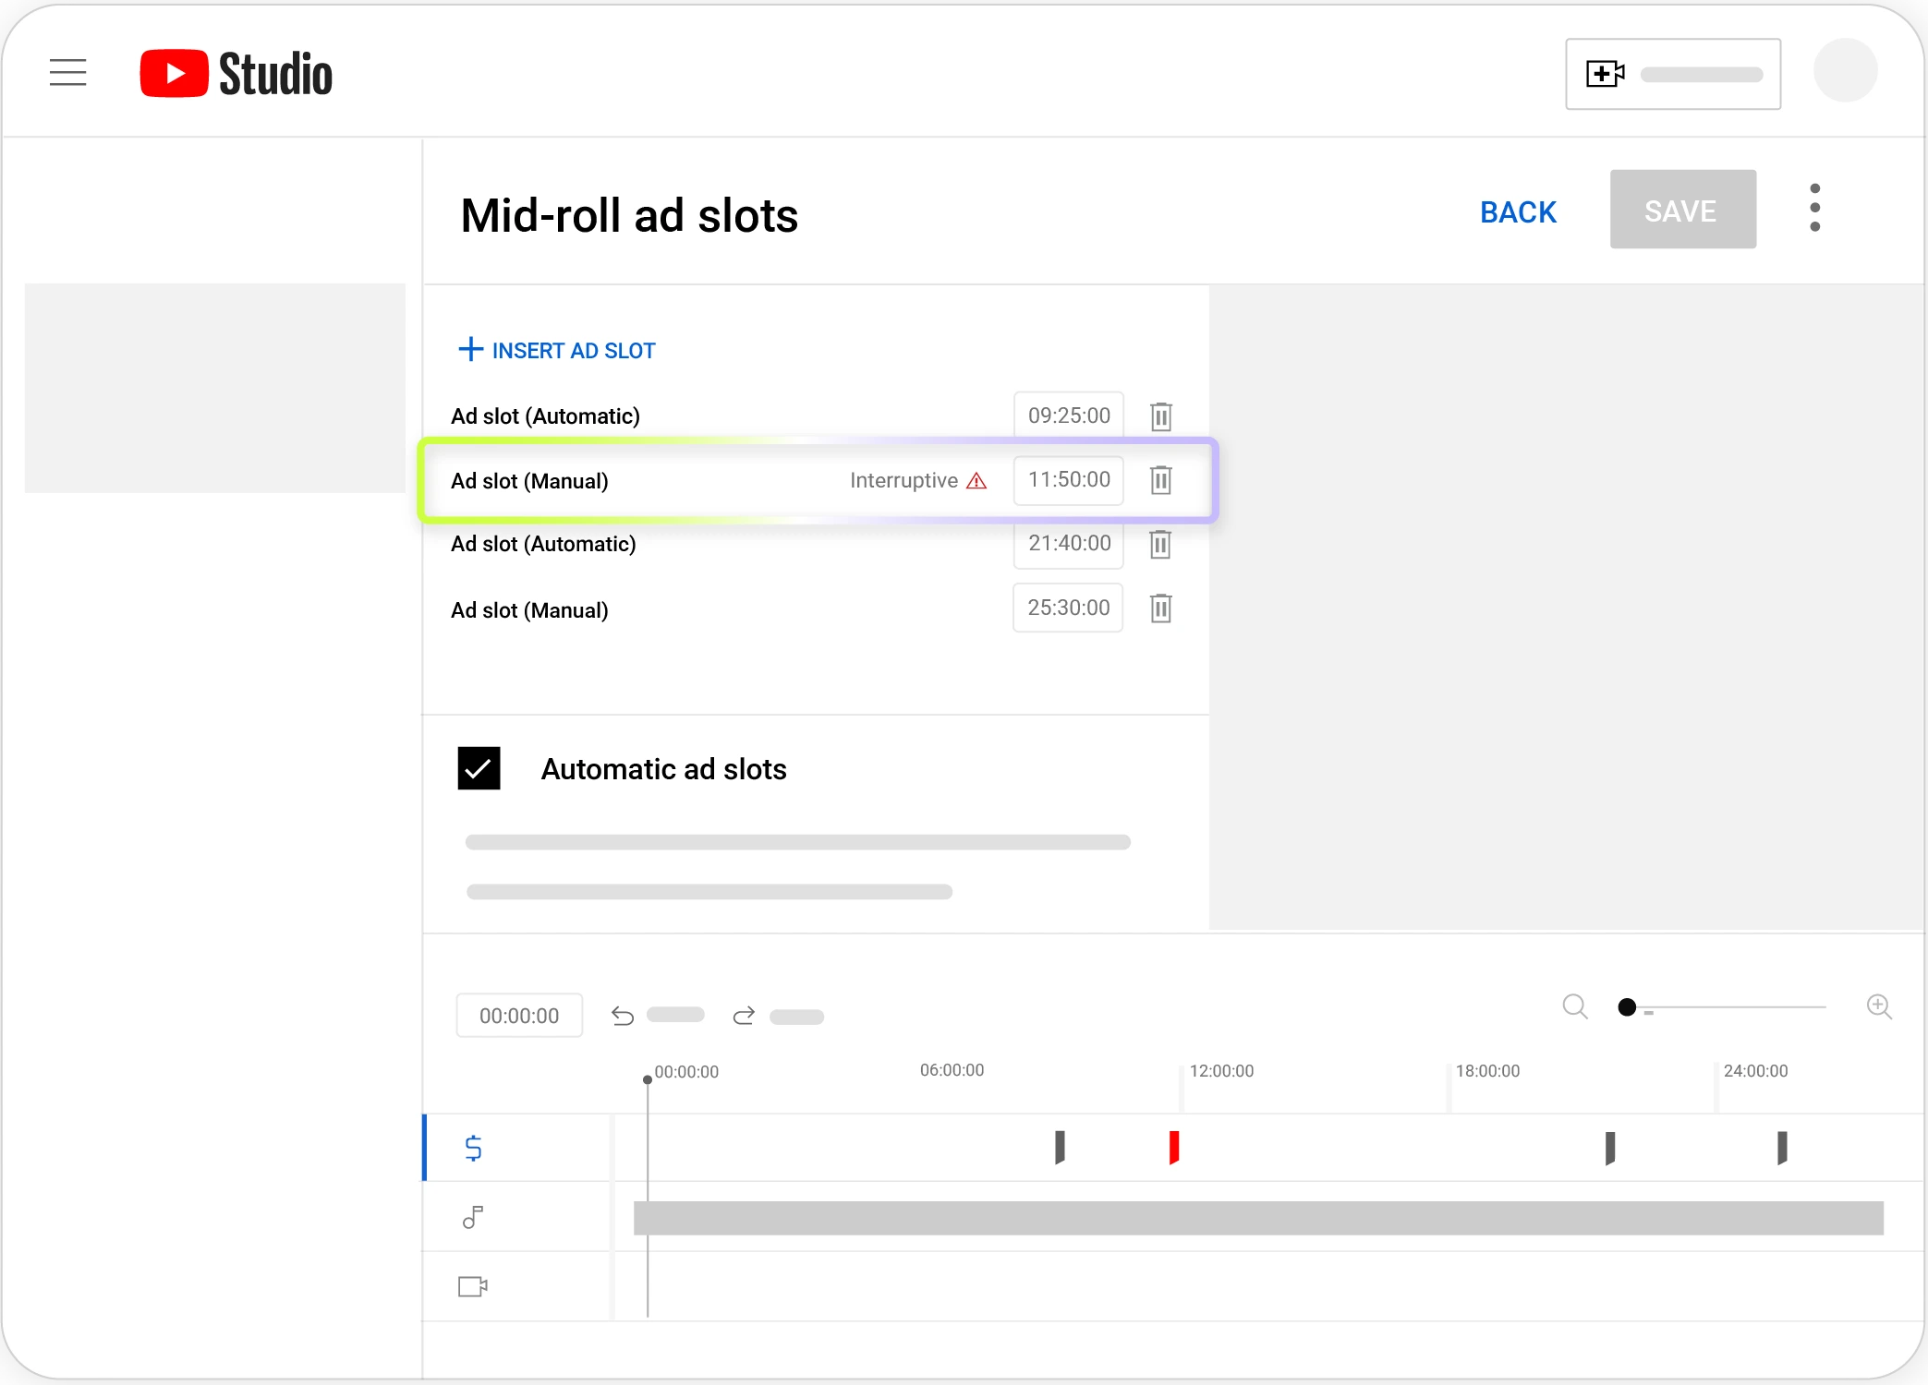The width and height of the screenshot is (1928, 1385).
Task: Click the Create video camera icon
Action: pyautogui.click(x=1605, y=74)
